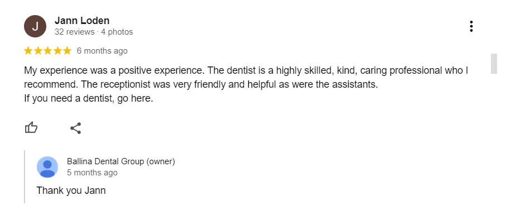Click the second gold star
Viewport: 511px width, 205px height.
coord(38,51)
